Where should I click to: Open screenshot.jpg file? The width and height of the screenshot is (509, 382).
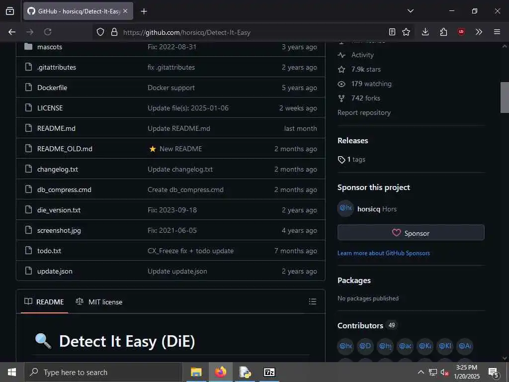[59, 230]
